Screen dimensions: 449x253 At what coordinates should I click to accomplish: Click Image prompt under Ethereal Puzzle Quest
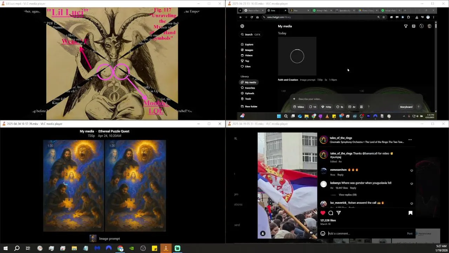[109, 239]
